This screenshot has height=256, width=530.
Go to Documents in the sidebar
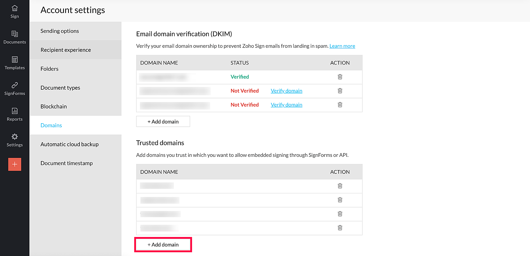pos(15,34)
